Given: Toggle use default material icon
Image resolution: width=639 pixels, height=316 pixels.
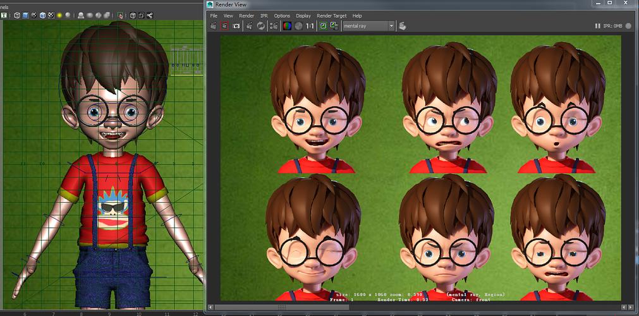Looking at the screenshot, I should [x=34, y=16].
